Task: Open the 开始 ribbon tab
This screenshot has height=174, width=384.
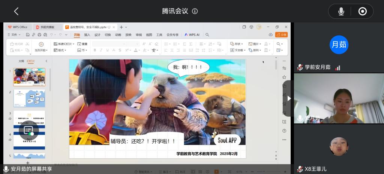Action: 77,35
